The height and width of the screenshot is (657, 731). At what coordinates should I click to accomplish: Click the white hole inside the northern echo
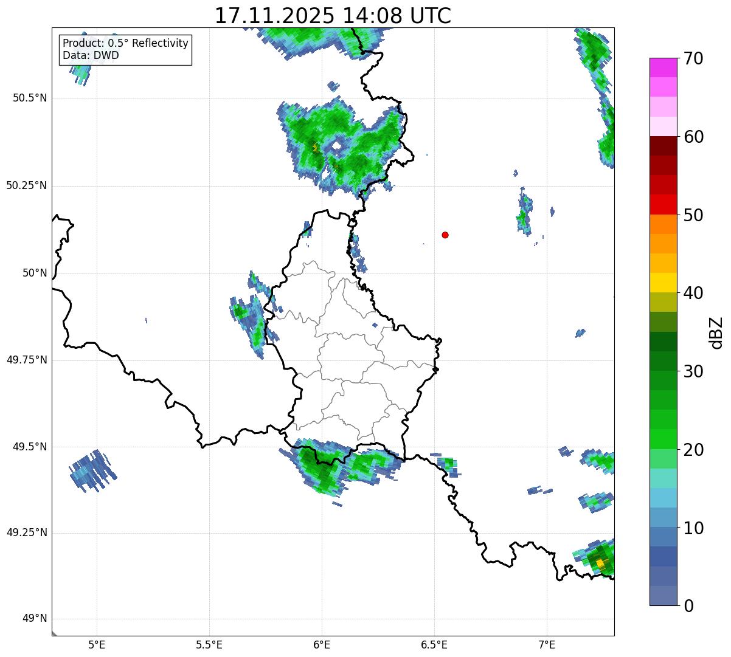point(335,146)
